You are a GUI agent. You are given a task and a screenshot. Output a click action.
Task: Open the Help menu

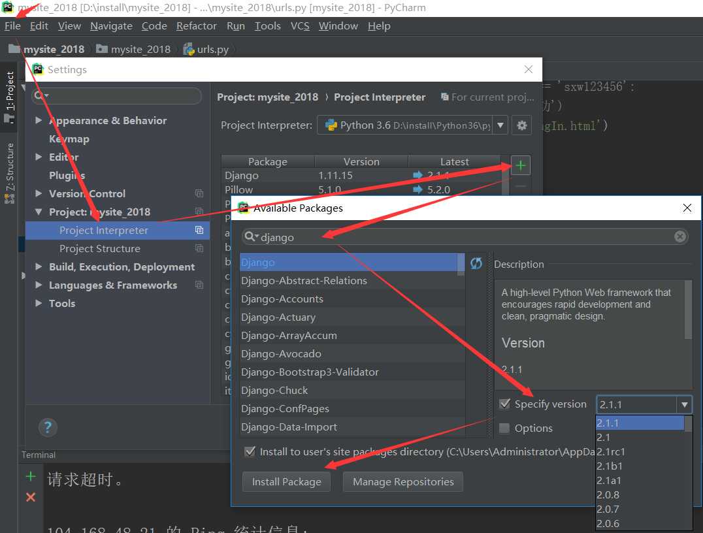[379, 26]
